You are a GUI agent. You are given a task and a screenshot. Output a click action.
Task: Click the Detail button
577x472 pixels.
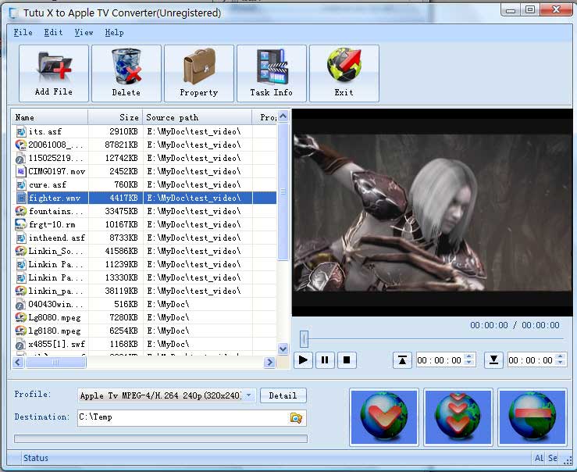coord(283,395)
